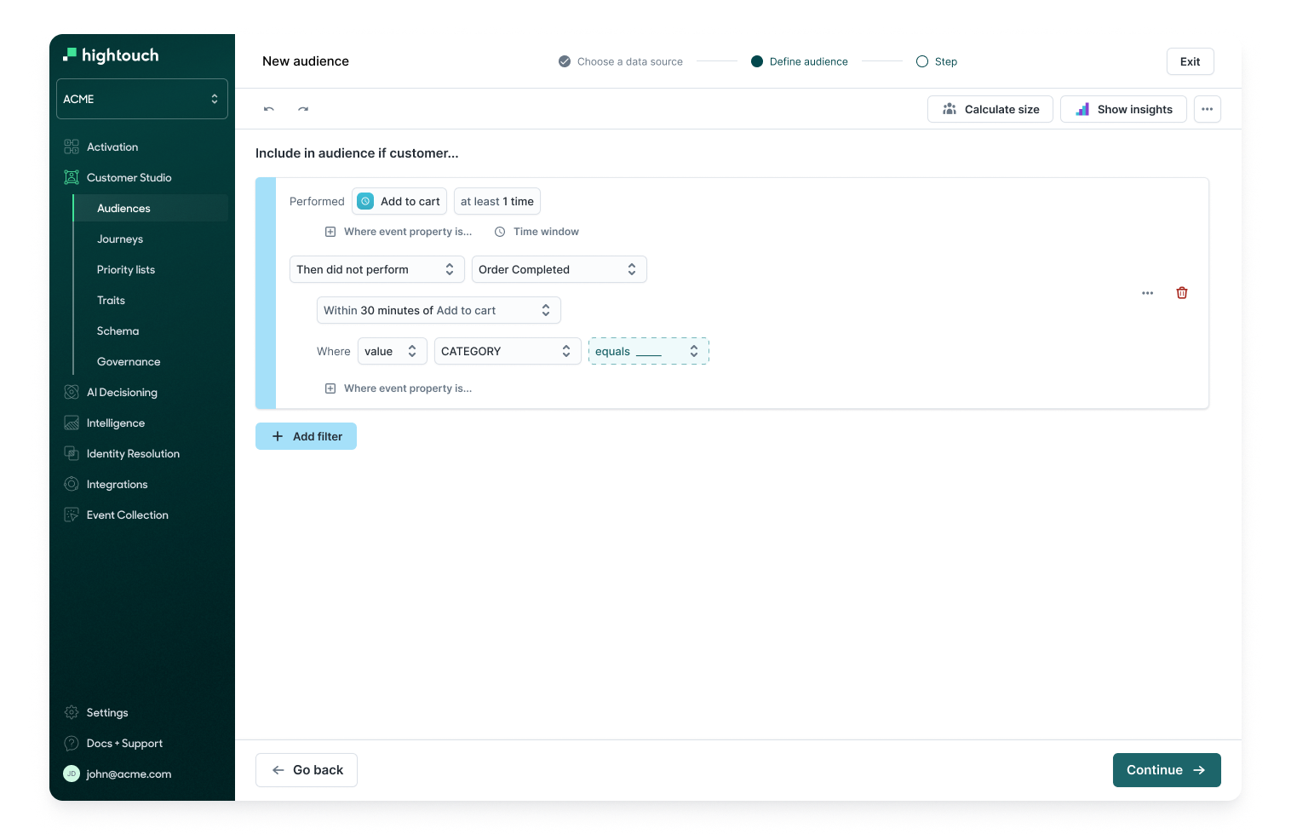Click the Add to cart event icon
Viewport: 1291px width, 834px height.
coord(365,201)
